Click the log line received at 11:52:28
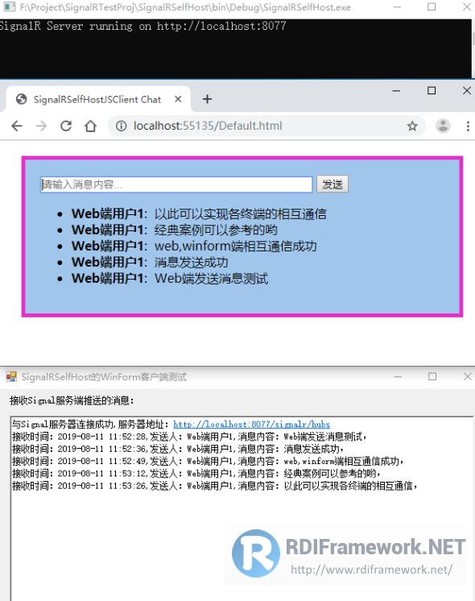The height and width of the screenshot is (601, 475). (190, 437)
